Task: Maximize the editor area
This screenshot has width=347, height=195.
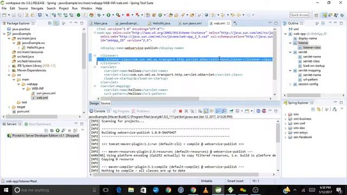Action: pos(276,23)
